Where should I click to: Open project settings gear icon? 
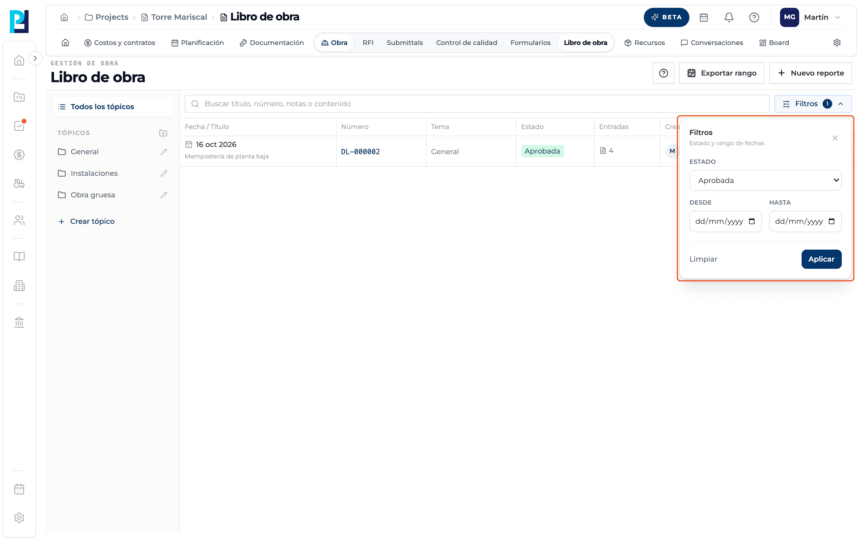[836, 43]
